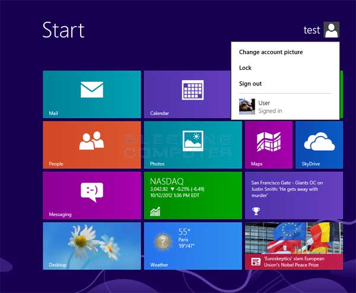Screen dimensions: 356x293
Task: Open the Maps tile icon
Action: pos(269,141)
